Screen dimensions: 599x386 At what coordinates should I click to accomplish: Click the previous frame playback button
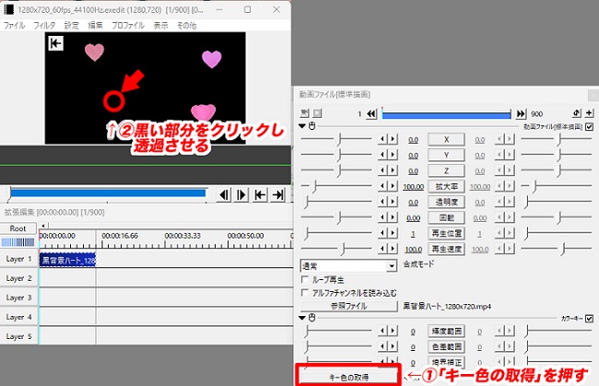point(222,194)
